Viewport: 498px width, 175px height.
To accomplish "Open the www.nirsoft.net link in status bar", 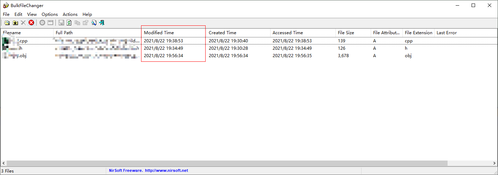I will tap(166, 170).
